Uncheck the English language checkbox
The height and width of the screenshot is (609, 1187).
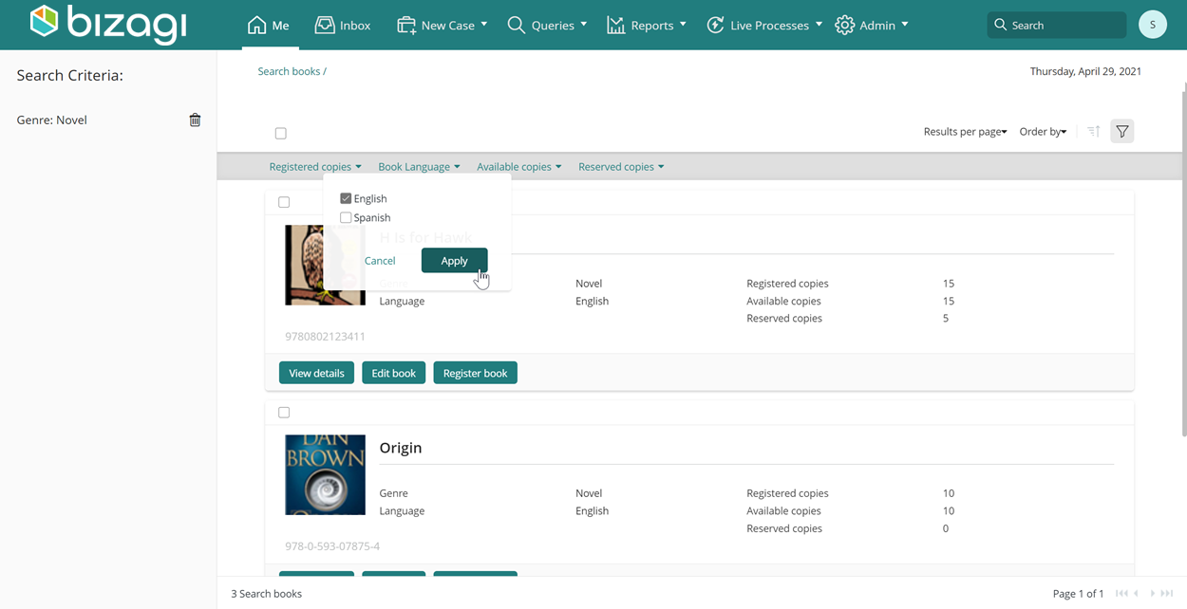(x=346, y=198)
